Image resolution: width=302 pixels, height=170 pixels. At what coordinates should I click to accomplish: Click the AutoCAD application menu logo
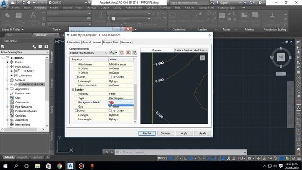coord(4,4)
